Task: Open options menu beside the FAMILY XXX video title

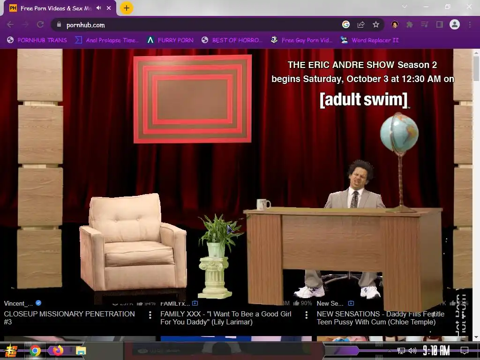Action: coord(307,315)
